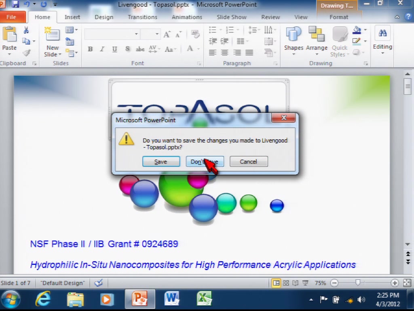Open the font name combo box
This screenshot has width=414, height=311.
click(x=112, y=34)
